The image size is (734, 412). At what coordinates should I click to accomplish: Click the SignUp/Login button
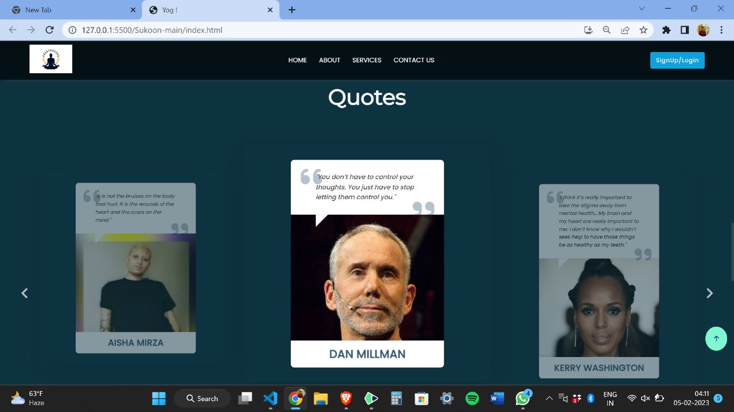pyautogui.click(x=677, y=60)
